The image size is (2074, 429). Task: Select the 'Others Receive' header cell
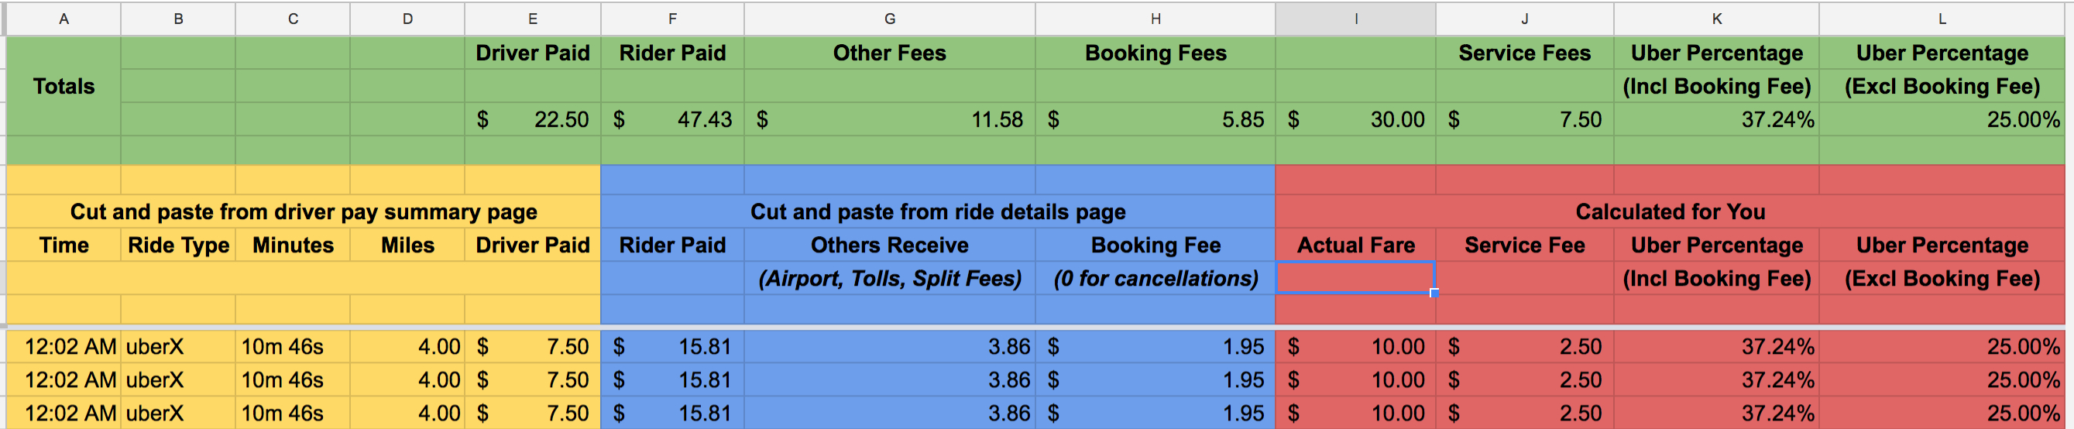[889, 245]
